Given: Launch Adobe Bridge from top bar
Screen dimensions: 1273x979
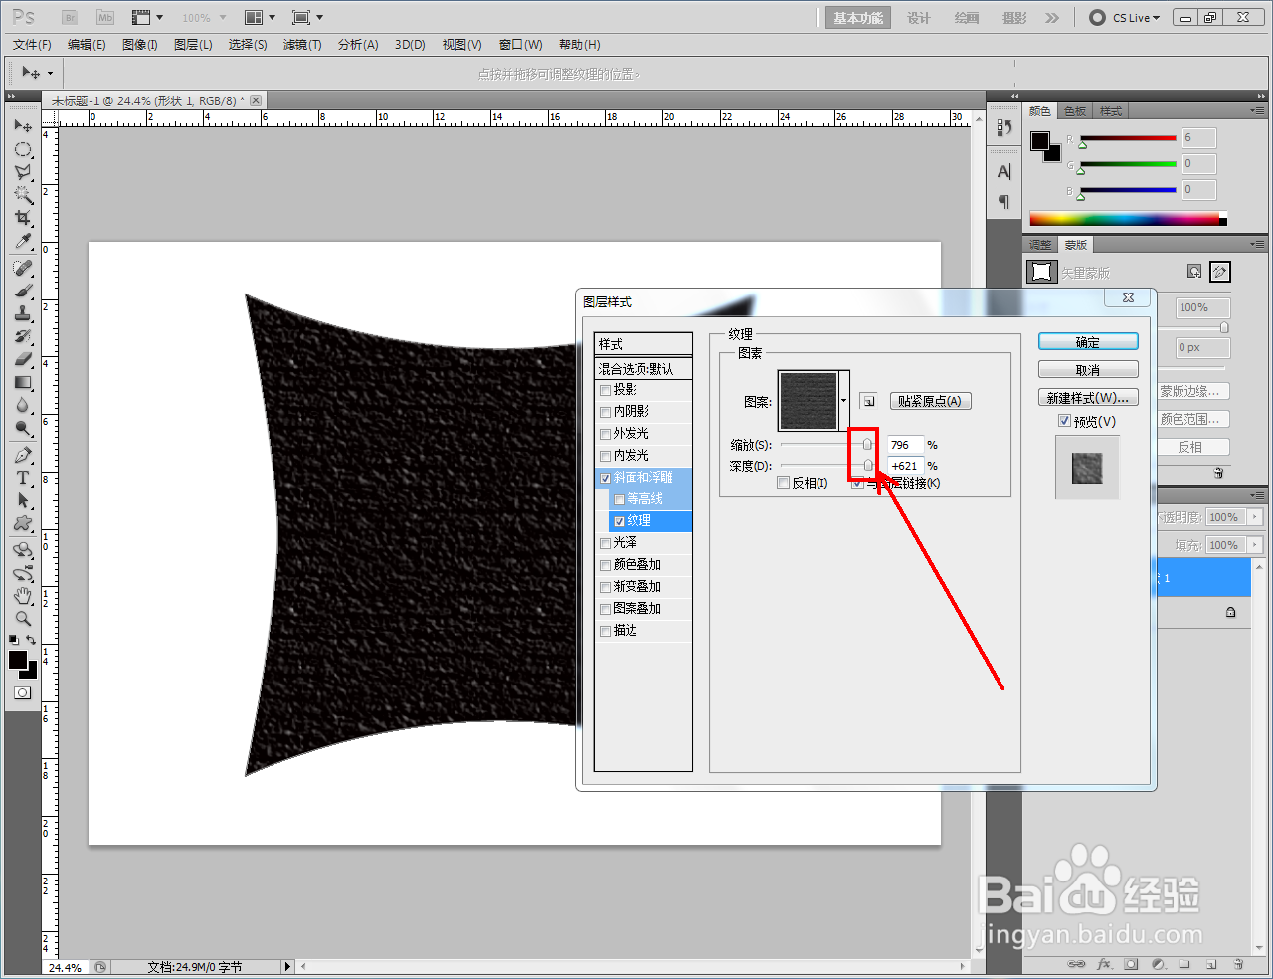Looking at the screenshot, I should pos(70,17).
